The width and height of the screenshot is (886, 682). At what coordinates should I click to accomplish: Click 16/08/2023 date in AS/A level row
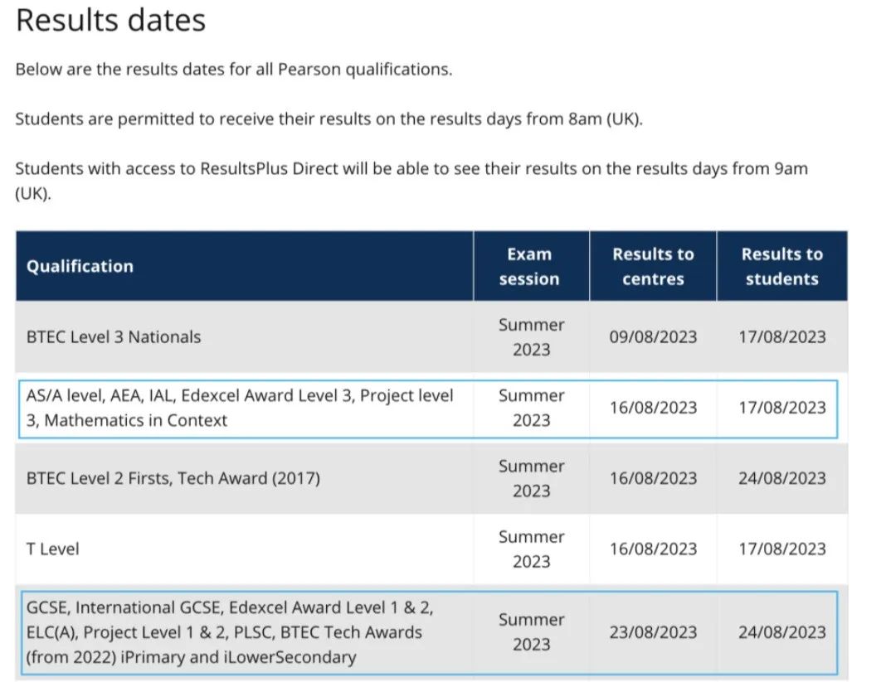tap(653, 408)
